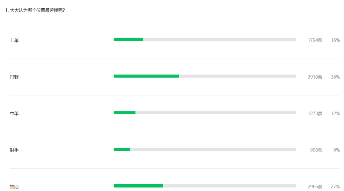Click the 射手 option label
Viewport: 344px width, 191px height.
(14, 150)
